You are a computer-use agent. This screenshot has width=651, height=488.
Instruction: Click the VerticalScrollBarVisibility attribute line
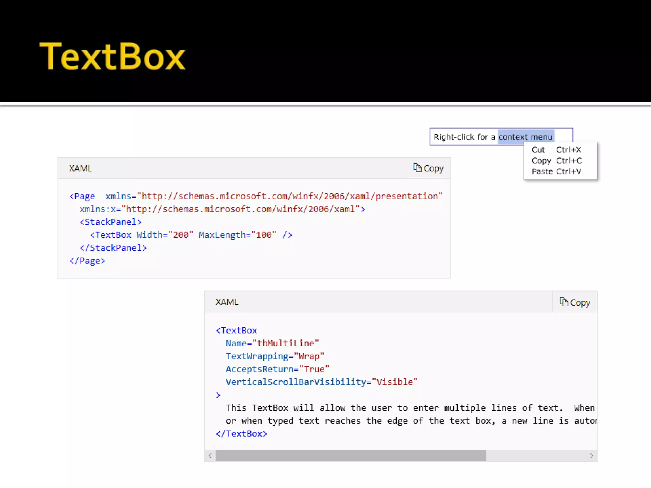pyautogui.click(x=321, y=382)
